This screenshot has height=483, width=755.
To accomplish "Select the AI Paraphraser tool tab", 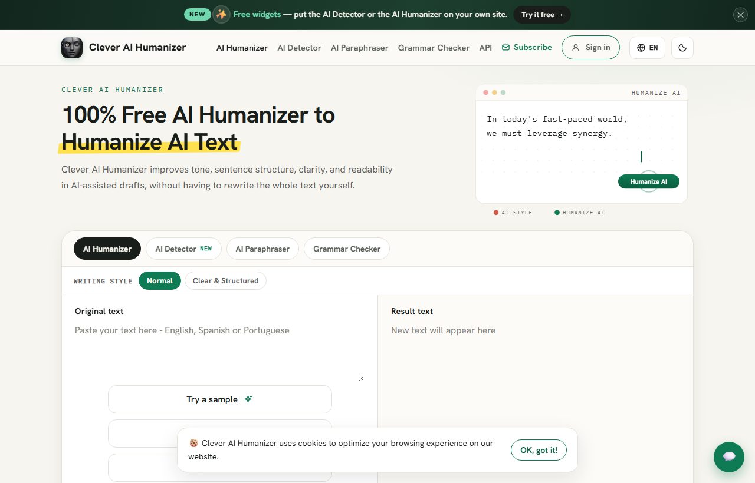I will 262,249.
